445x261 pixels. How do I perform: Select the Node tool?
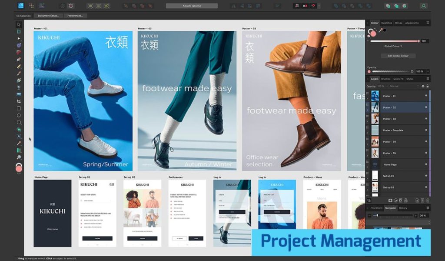pos(19,38)
